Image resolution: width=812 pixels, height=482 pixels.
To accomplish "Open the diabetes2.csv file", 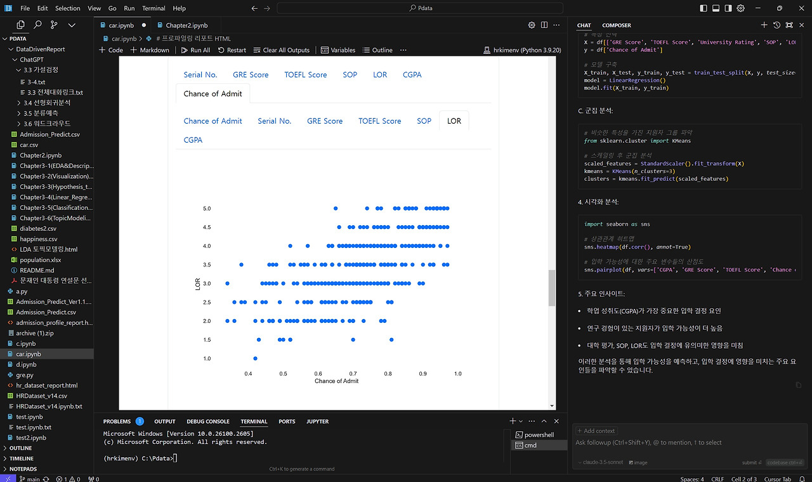I will click(x=38, y=228).
